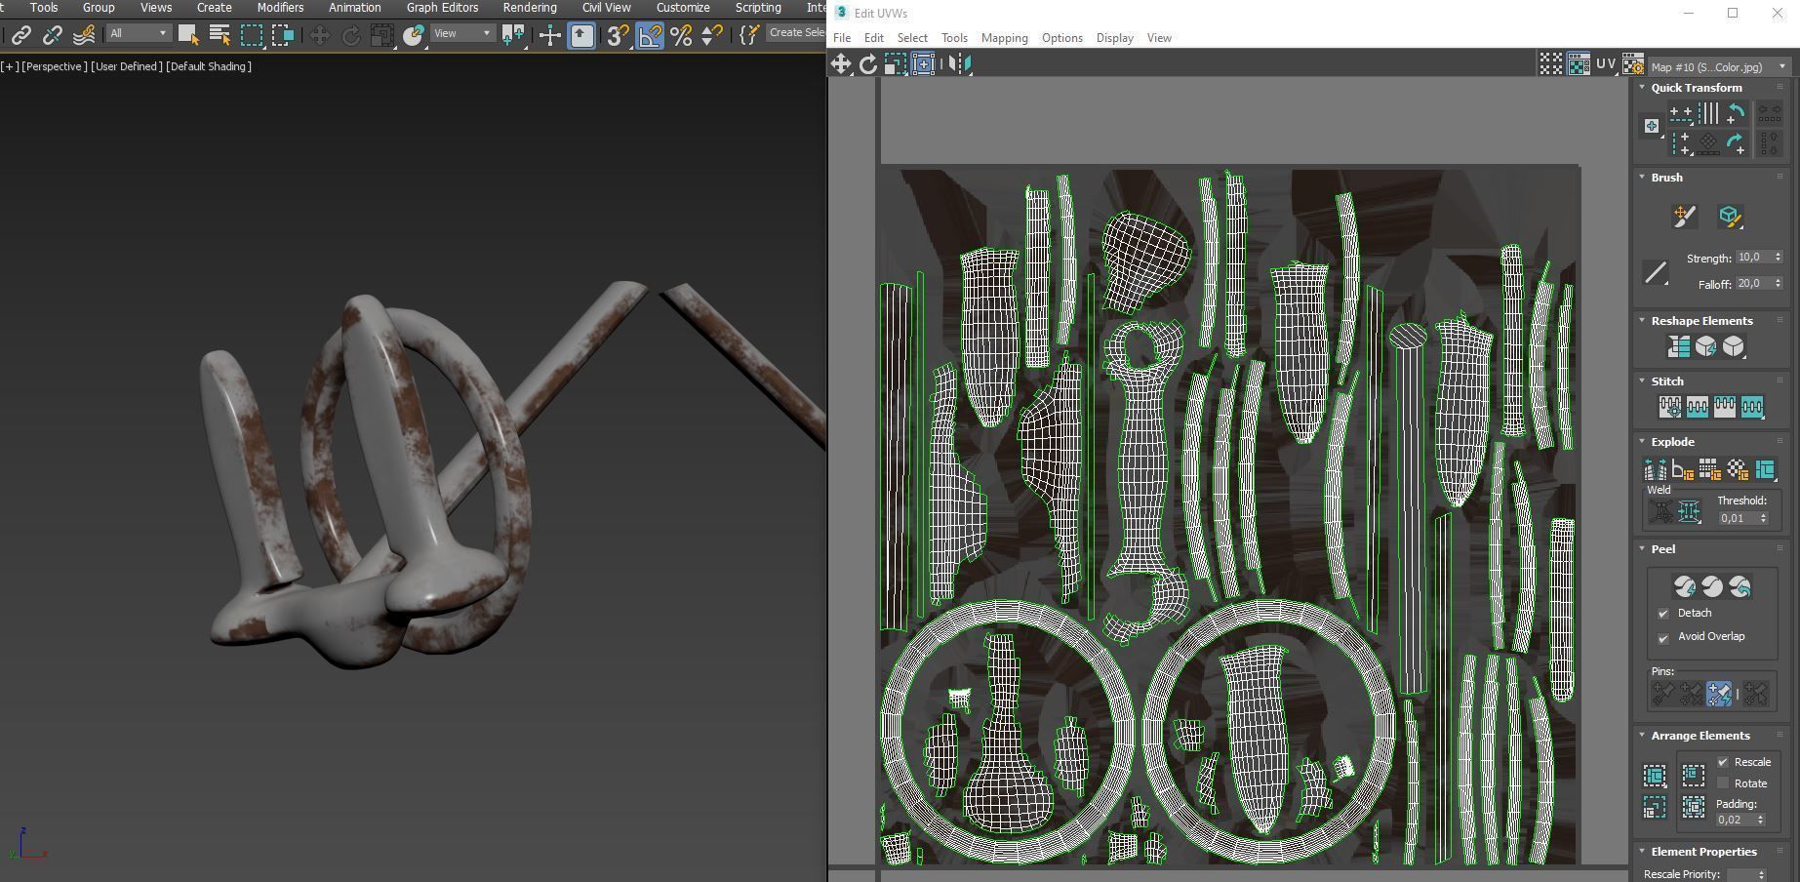Toggle the Percent Snap icon
Screen dimensions: 1800x882
tap(681, 36)
